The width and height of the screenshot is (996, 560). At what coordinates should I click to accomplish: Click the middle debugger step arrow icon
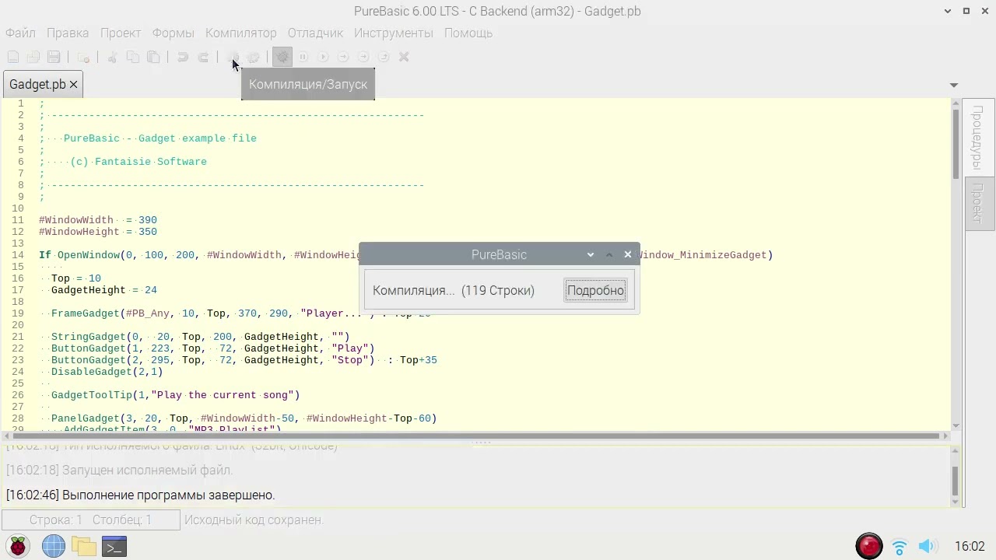tap(363, 57)
